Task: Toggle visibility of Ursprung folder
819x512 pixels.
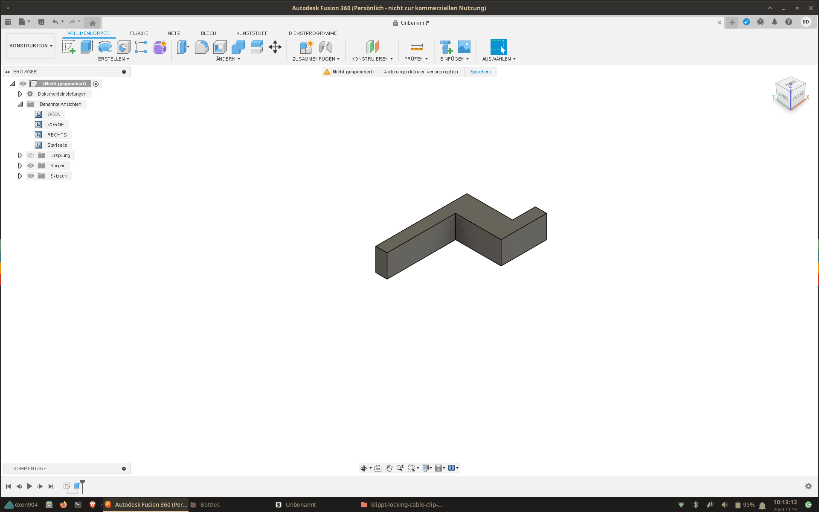Action: 31,155
